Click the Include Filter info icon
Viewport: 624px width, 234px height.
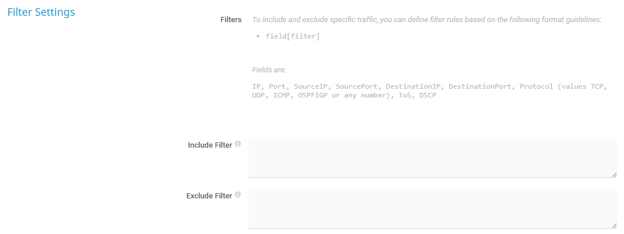[x=238, y=144]
